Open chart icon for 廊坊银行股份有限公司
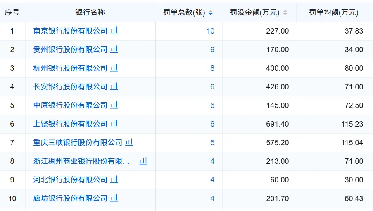 coord(114,198)
